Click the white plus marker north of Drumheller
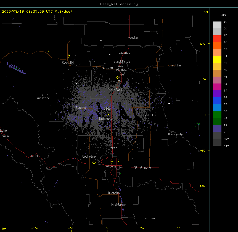Image resolution: width=238 pixels, height=232 pixels. 169,103
